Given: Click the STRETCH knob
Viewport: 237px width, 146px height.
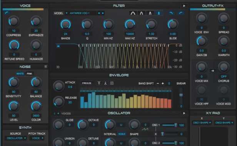Looking at the screenshot, I should click(151, 25).
